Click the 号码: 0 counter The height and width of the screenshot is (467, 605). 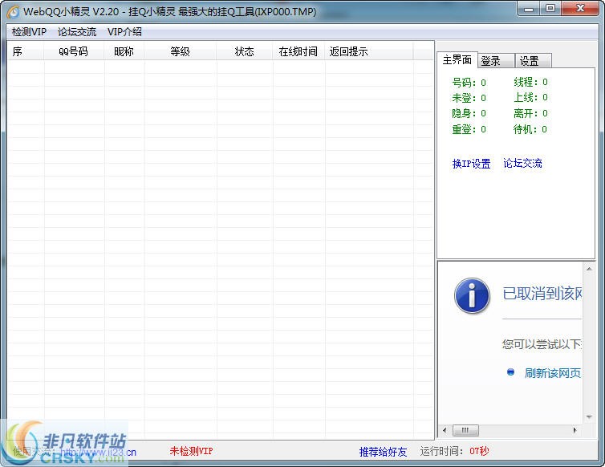[469, 83]
